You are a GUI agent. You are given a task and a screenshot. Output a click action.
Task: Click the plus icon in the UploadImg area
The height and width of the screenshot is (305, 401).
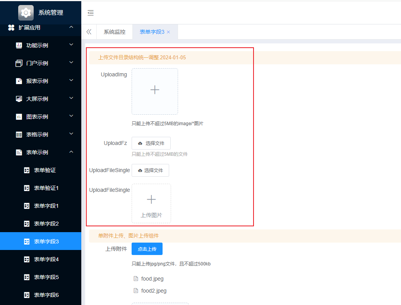pyautogui.click(x=155, y=90)
